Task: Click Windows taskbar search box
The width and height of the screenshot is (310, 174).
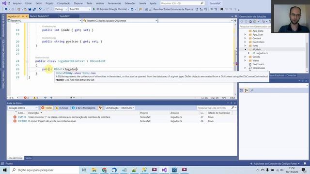Action: coord(45,170)
